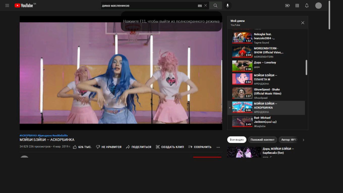Open the СОХРАНИТЬ save-to-playlist option

200,147
